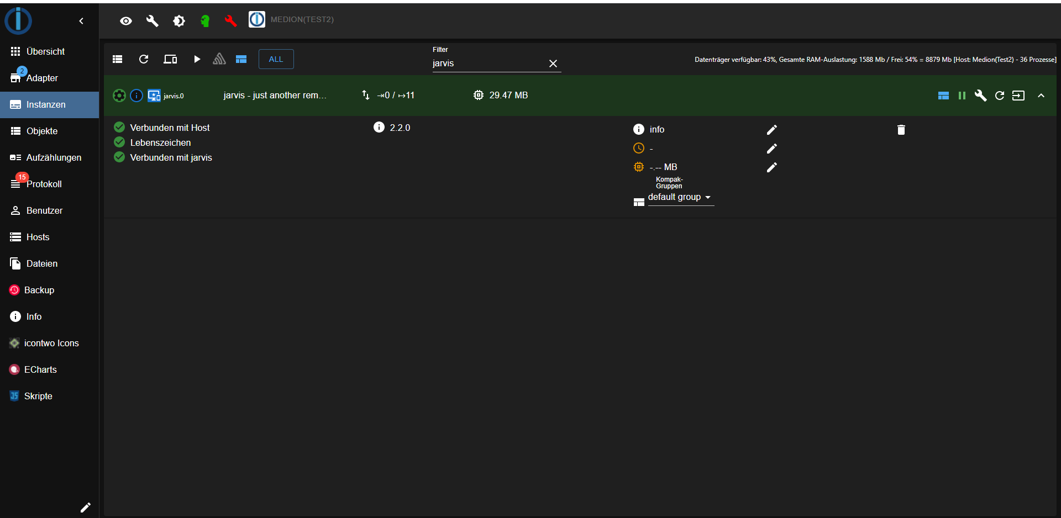Open ECharts in sidebar
1061x518 pixels.
[x=50, y=369]
